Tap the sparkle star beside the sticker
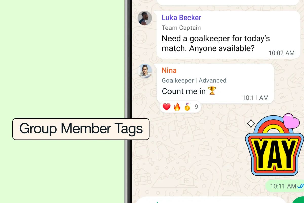304x203 pixels. coord(251,124)
